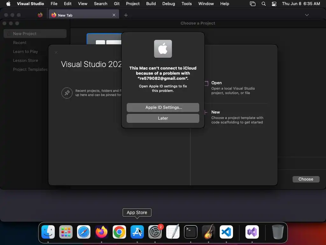Switch to Visual Studio dock icon
The width and height of the screenshot is (326, 245).
(252, 232)
